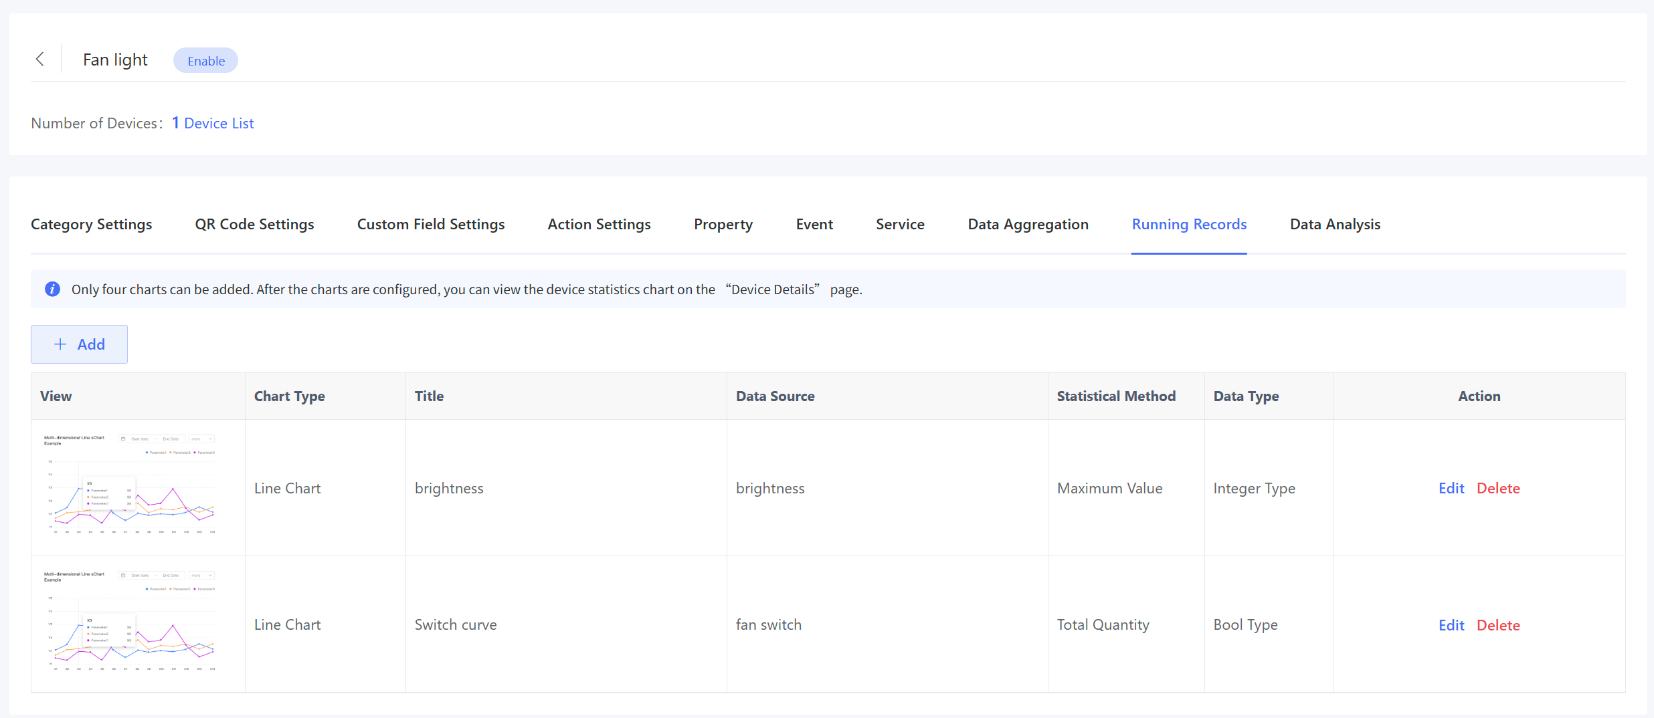Screen dimensions: 1654x718
Task: Select Custom Field Settings tab
Action: click(431, 225)
